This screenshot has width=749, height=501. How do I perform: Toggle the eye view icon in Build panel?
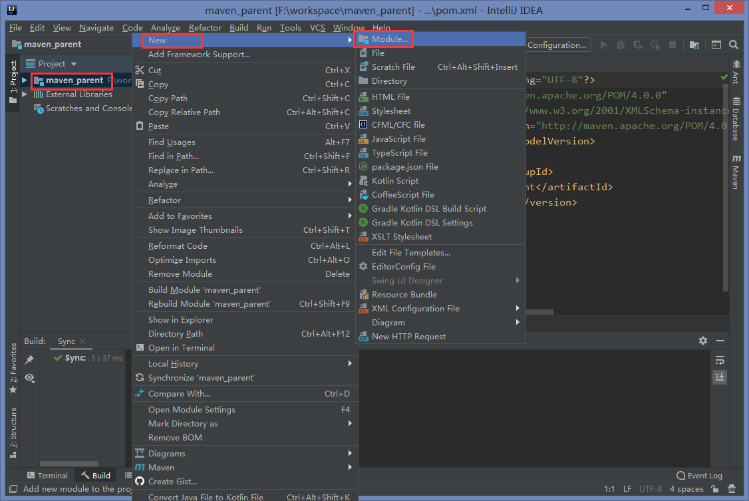click(30, 378)
